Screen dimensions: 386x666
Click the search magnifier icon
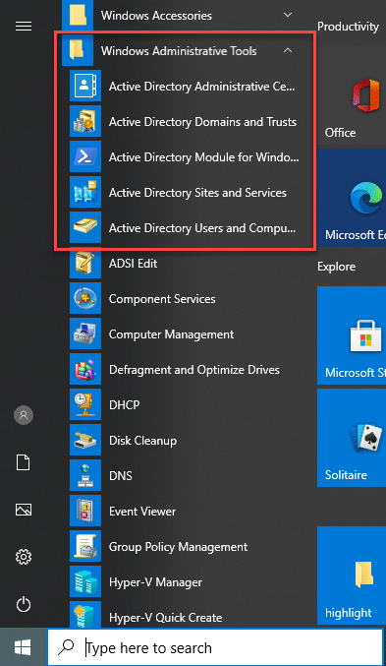(x=66, y=647)
